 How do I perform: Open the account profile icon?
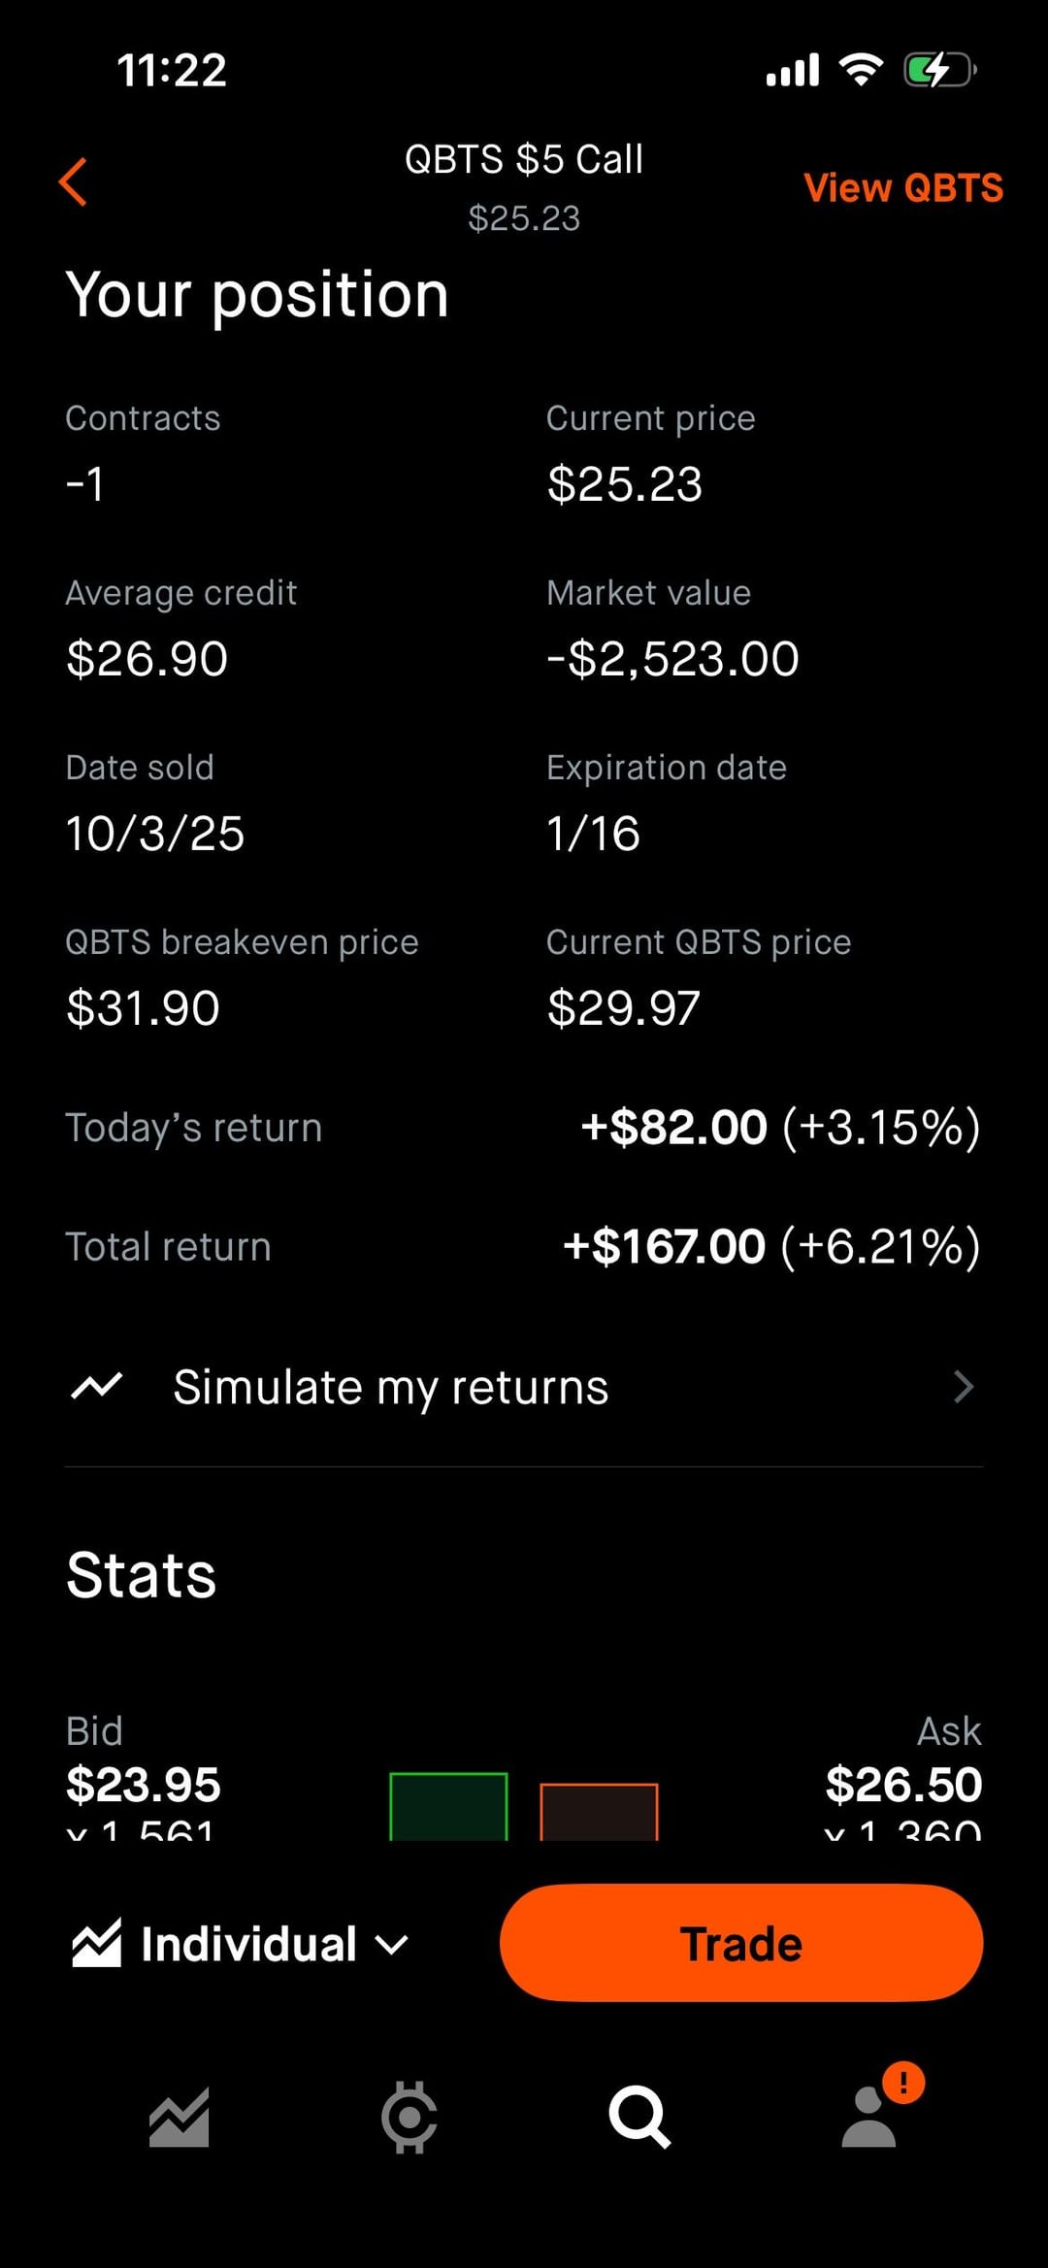pyautogui.click(x=868, y=2121)
